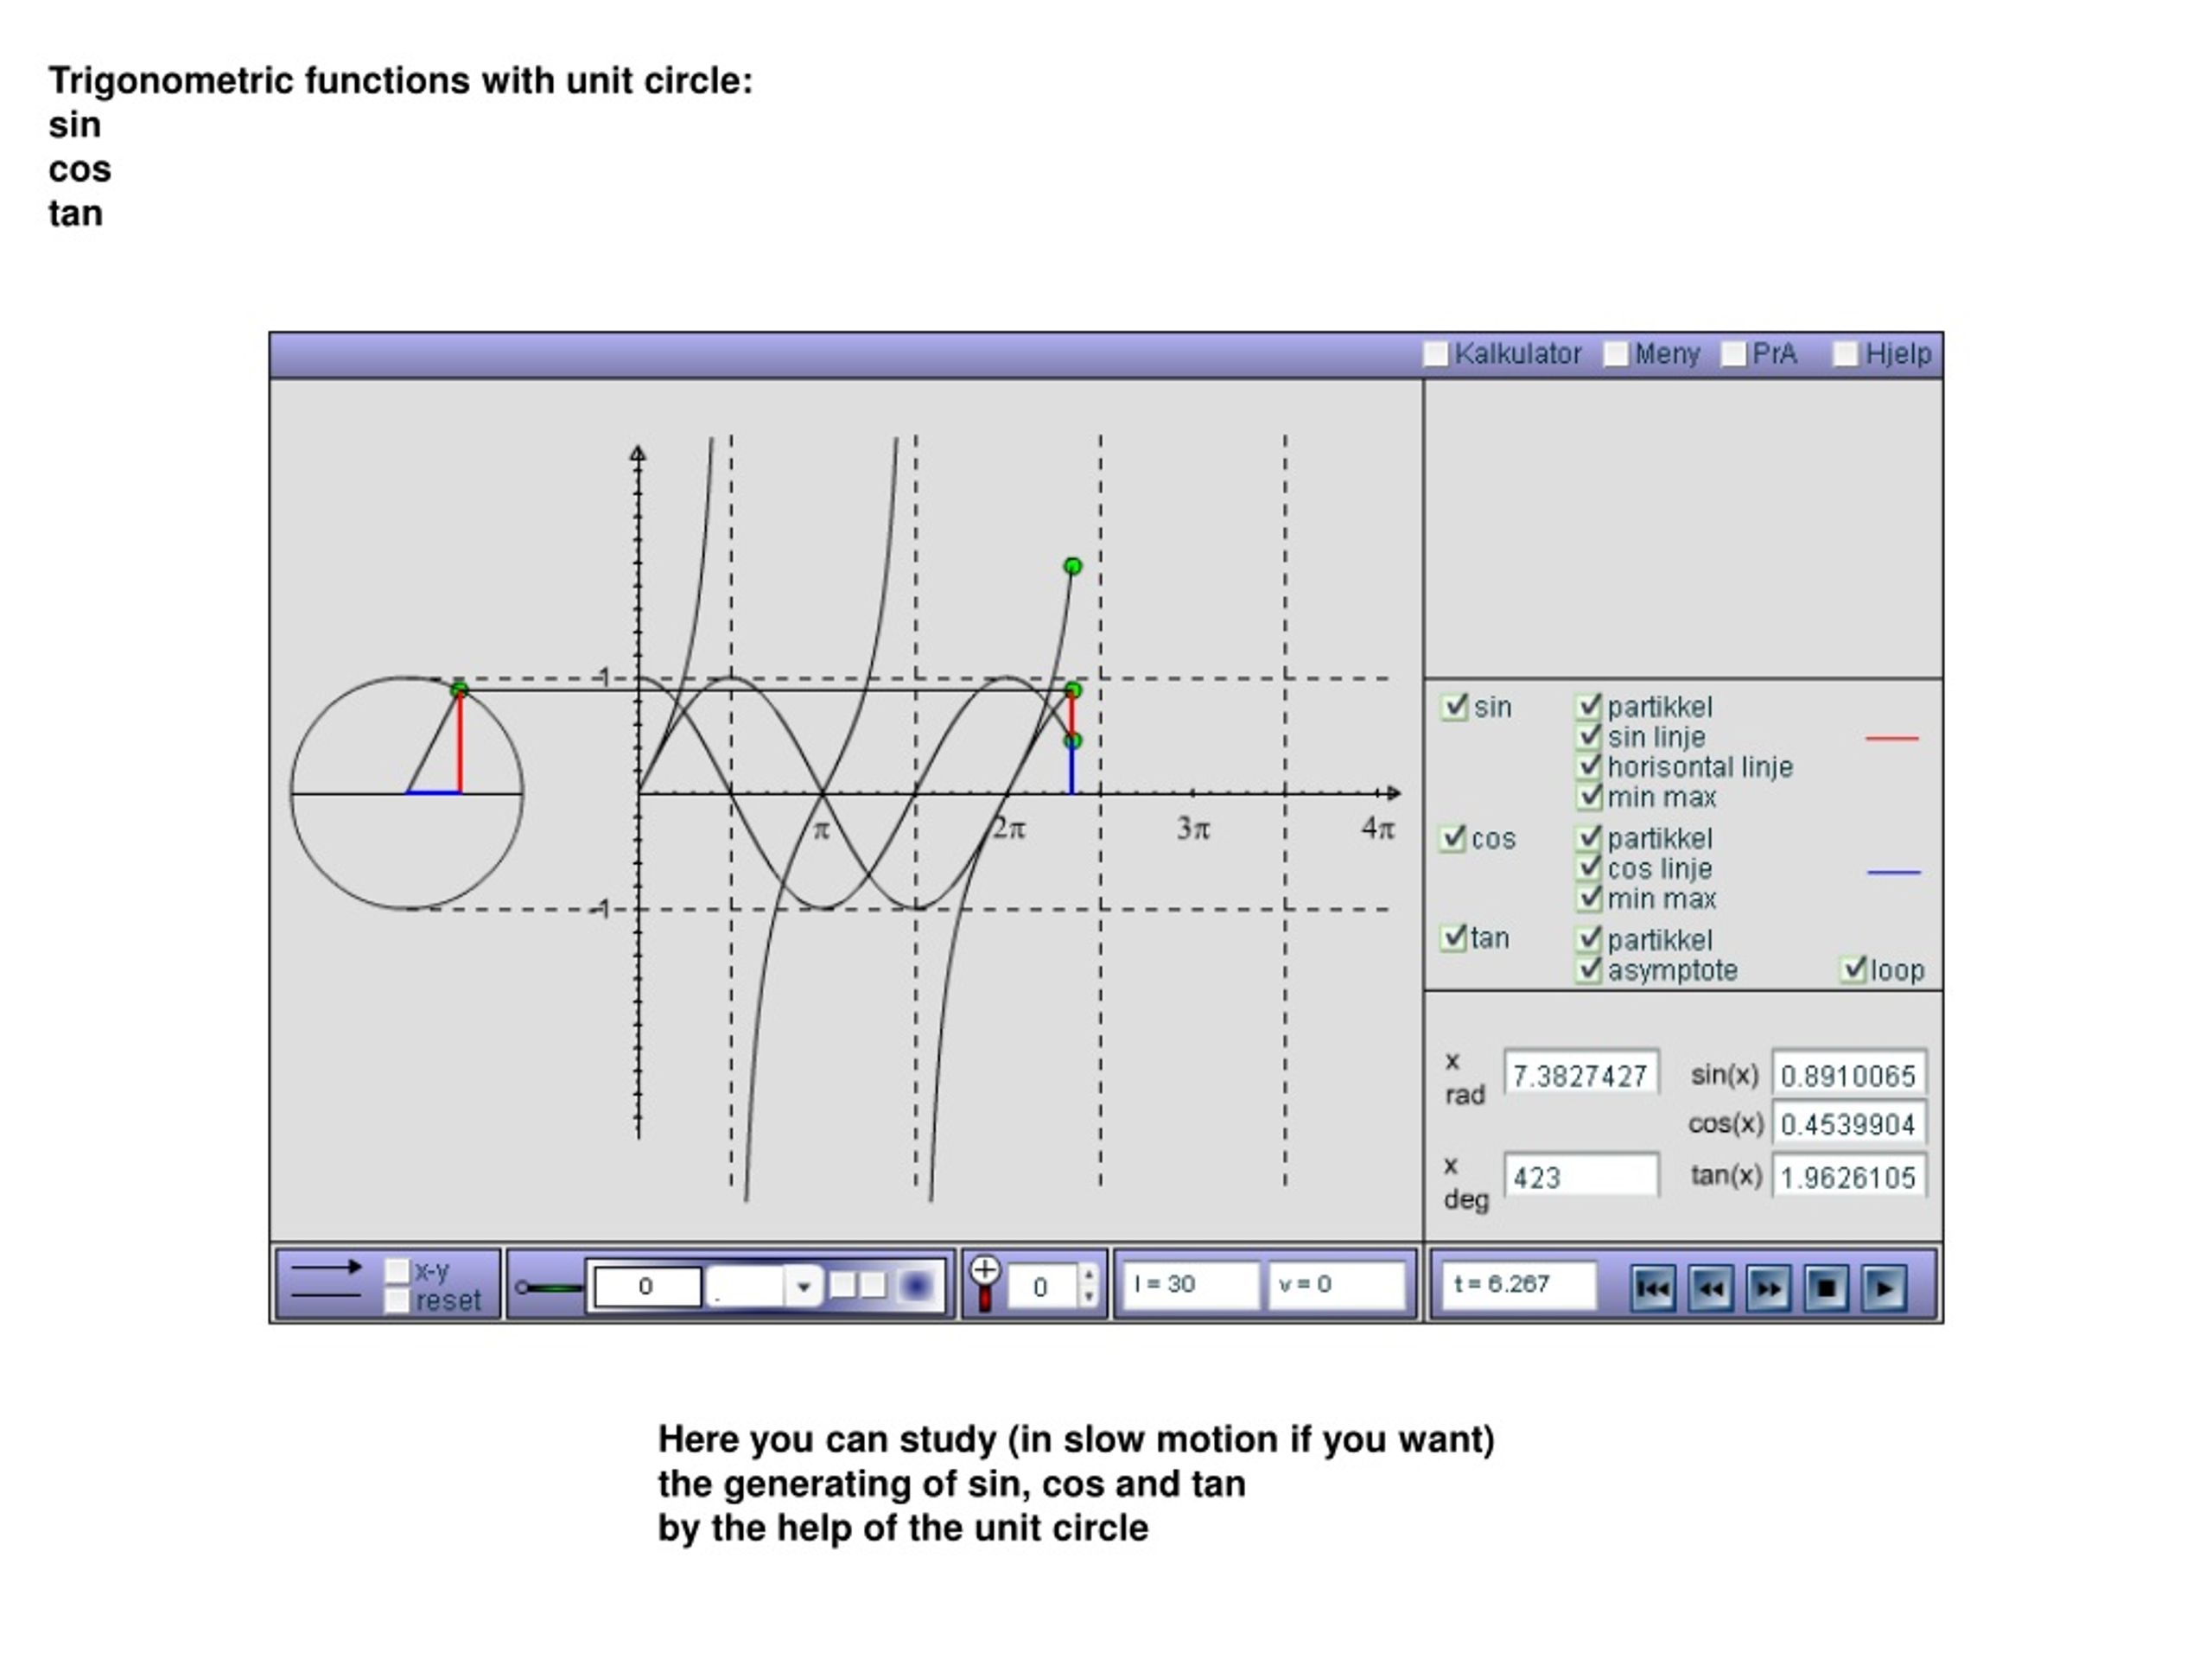
Task: Click the t = 6.267 time field
Action: (x=1518, y=1284)
